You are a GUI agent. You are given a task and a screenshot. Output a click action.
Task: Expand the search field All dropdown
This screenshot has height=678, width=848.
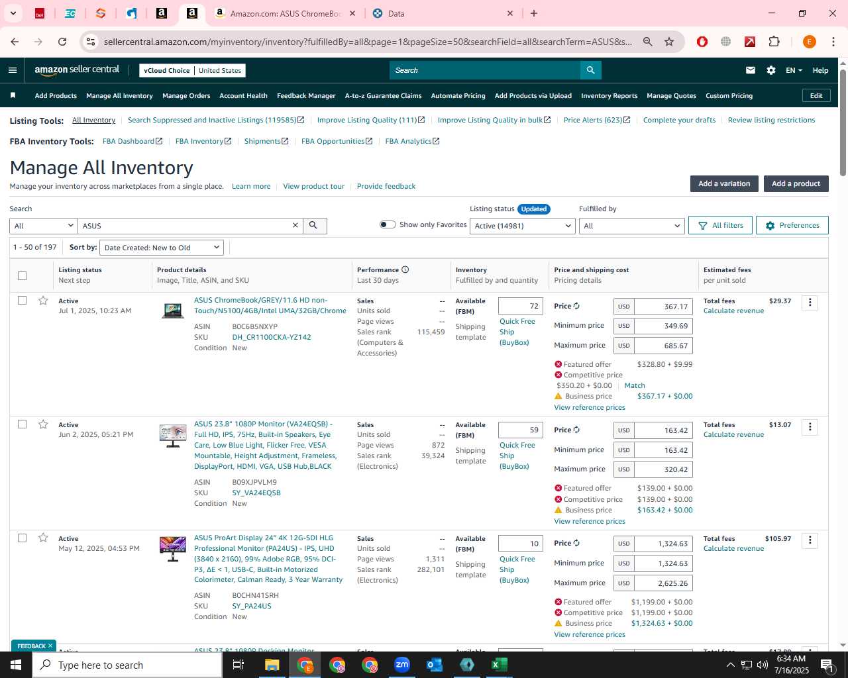(x=44, y=226)
